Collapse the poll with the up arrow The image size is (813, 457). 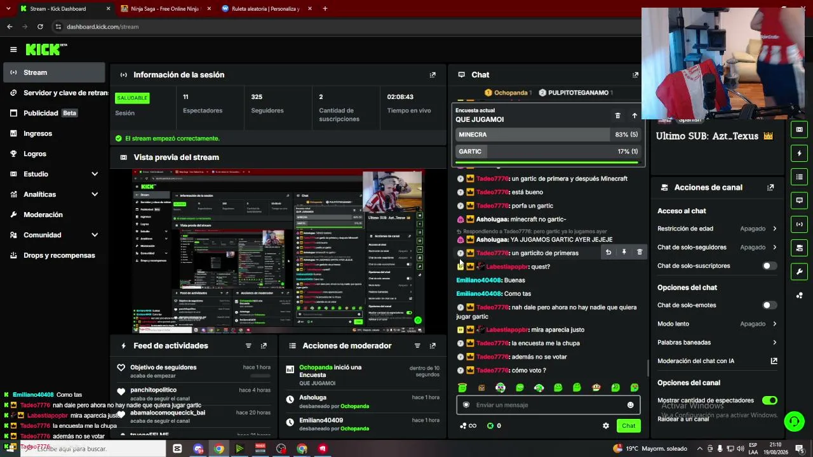pyautogui.click(x=634, y=116)
